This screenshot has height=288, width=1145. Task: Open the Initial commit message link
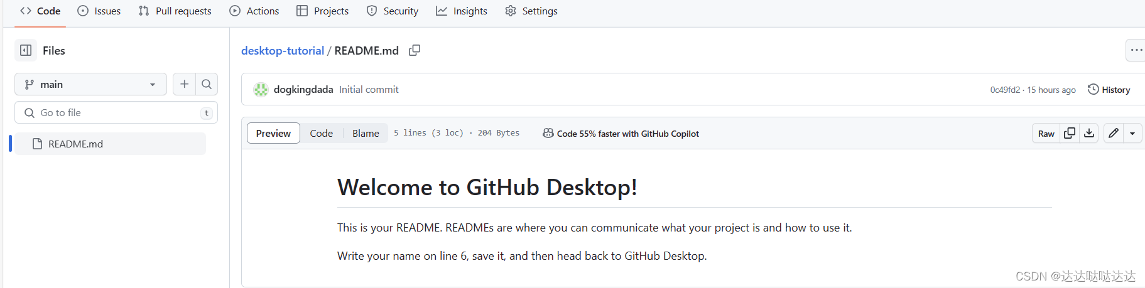point(369,90)
